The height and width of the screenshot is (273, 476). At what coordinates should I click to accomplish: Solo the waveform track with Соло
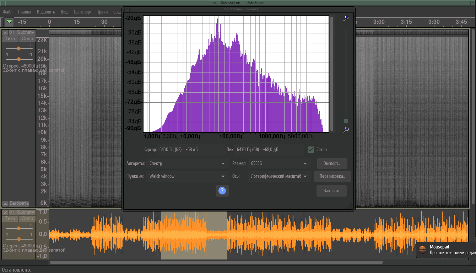pos(27,219)
